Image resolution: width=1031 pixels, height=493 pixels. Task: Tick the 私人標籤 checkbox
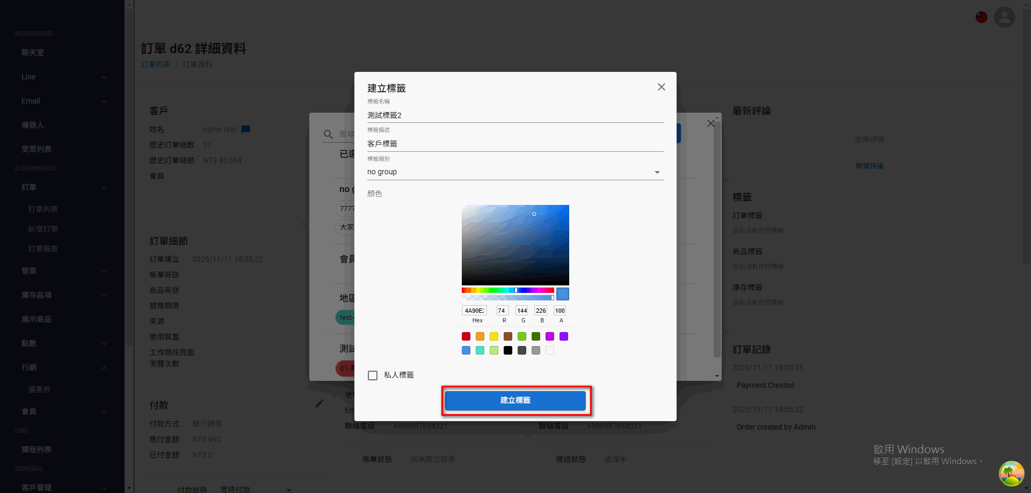click(373, 376)
